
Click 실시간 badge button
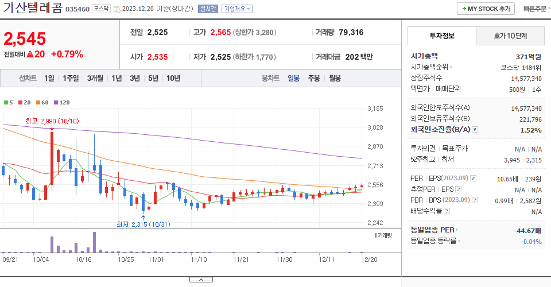[x=208, y=9]
